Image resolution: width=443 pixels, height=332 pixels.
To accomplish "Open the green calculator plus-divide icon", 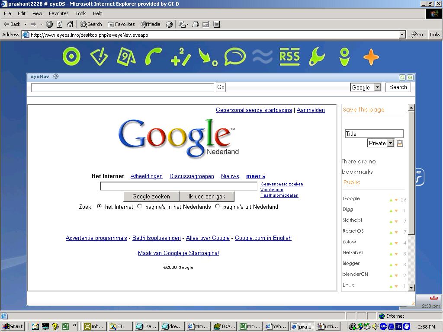I will coord(181,57).
